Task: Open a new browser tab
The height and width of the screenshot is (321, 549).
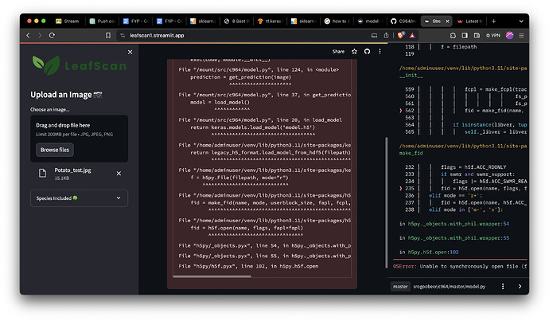Action: click(x=493, y=22)
